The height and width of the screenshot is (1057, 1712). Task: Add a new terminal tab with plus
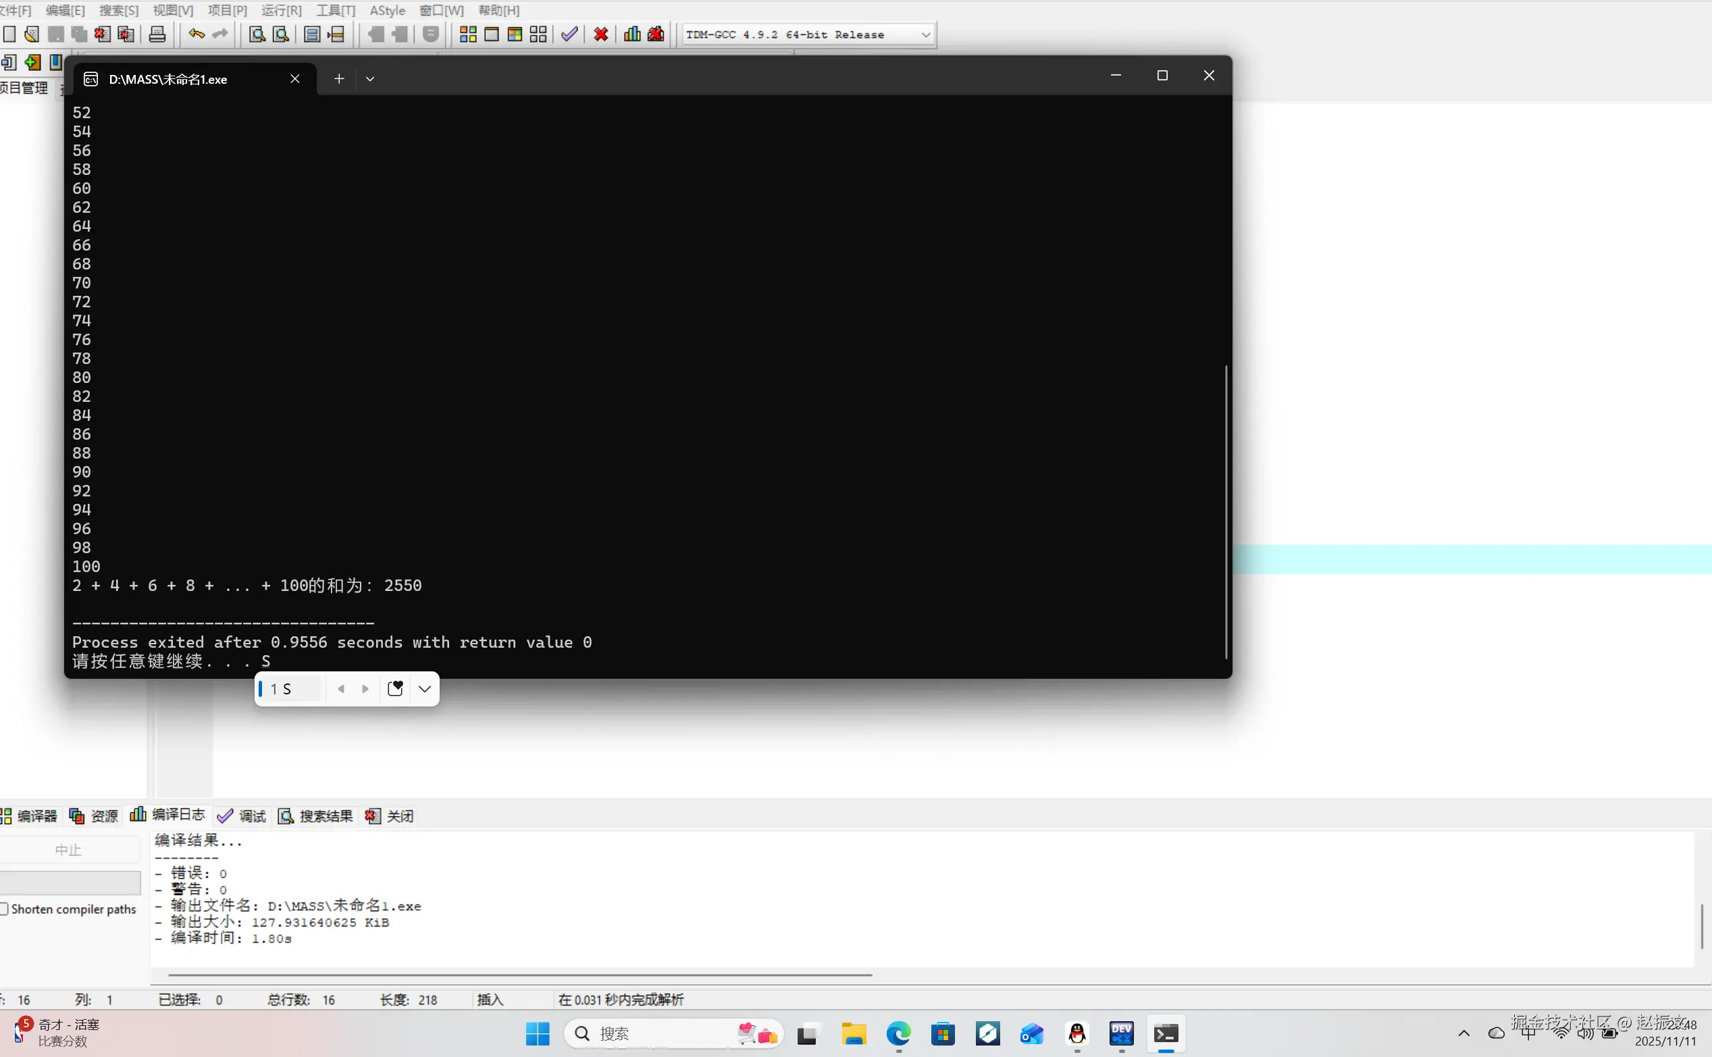[339, 79]
